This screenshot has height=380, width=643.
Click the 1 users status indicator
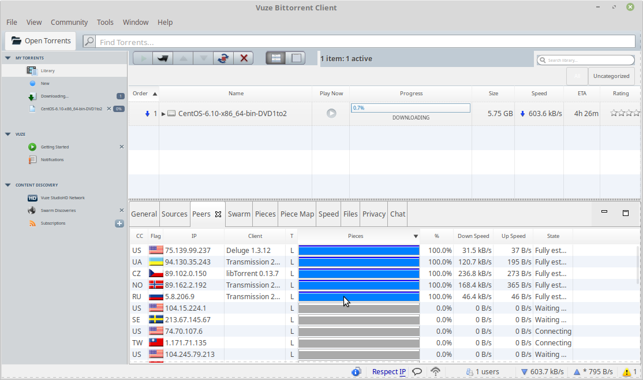tap(483, 372)
